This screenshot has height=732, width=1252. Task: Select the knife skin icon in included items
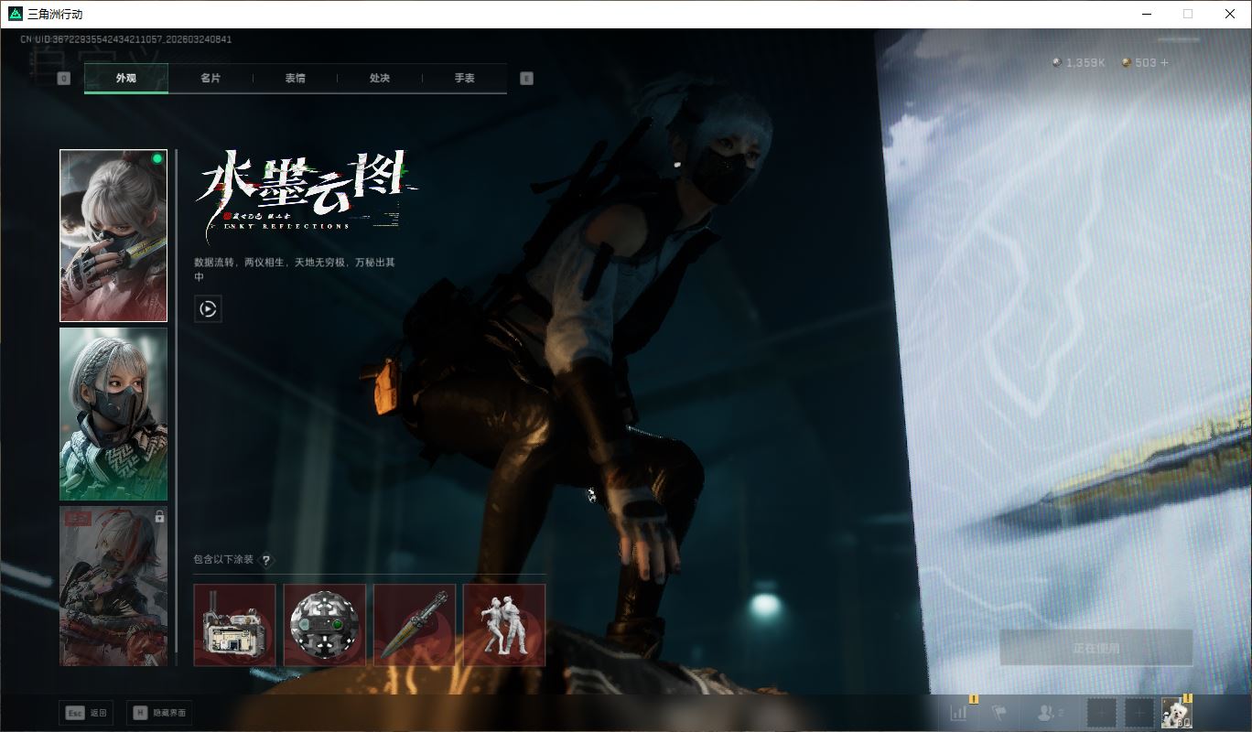414,624
